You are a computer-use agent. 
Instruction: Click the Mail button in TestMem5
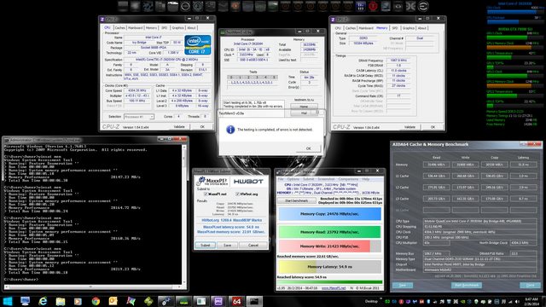pyautogui.click(x=304, y=113)
